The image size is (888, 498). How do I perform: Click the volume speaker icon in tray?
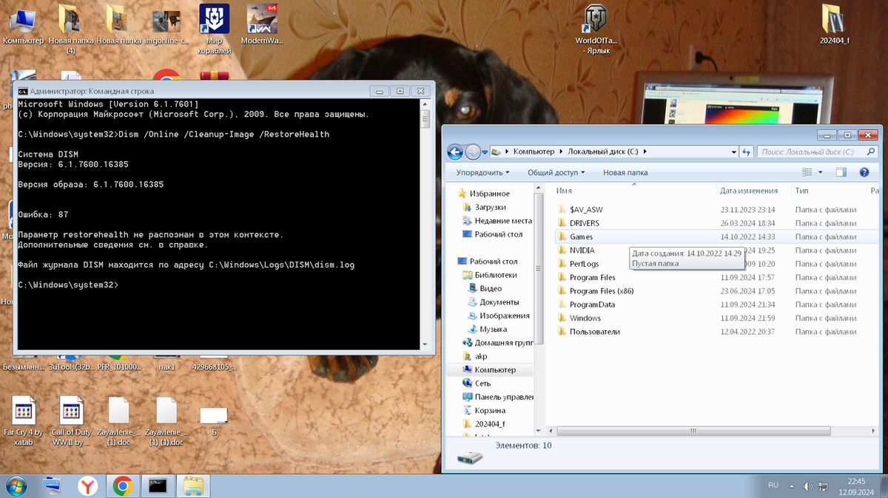click(x=807, y=486)
